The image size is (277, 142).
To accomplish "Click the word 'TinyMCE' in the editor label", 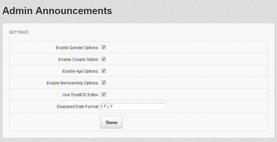I will pos(79,95).
